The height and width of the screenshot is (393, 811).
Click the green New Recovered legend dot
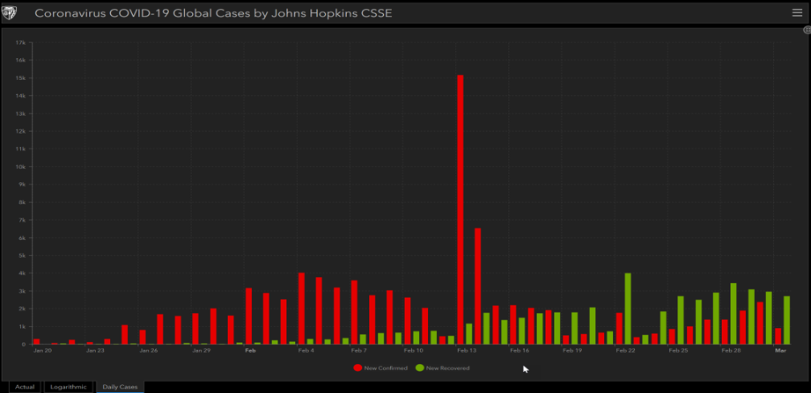pos(420,368)
